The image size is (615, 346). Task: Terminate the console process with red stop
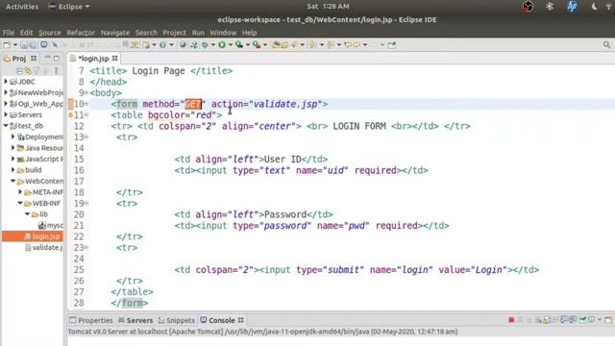pyautogui.click(x=511, y=320)
